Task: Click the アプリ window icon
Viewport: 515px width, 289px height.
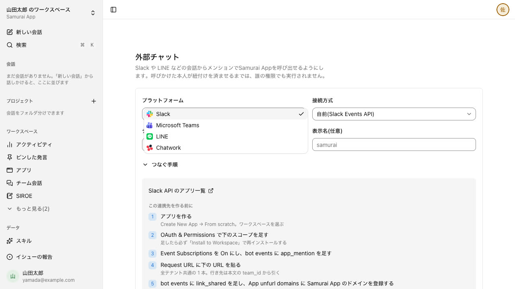Action: [10, 170]
